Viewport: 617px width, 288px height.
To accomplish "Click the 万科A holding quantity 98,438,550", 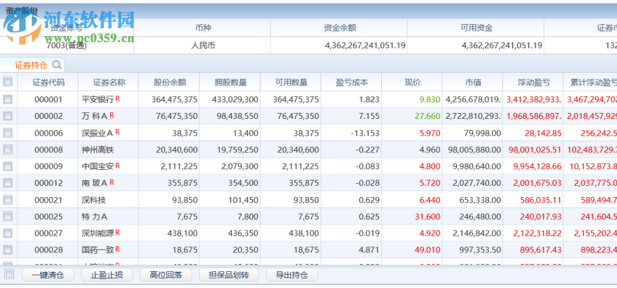I will [x=238, y=116].
